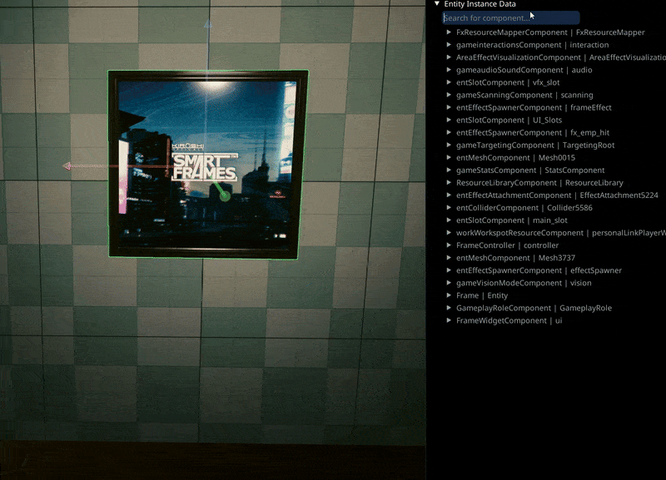
Task: Select entSlotComponent vfx_slot row
Action: [508, 82]
